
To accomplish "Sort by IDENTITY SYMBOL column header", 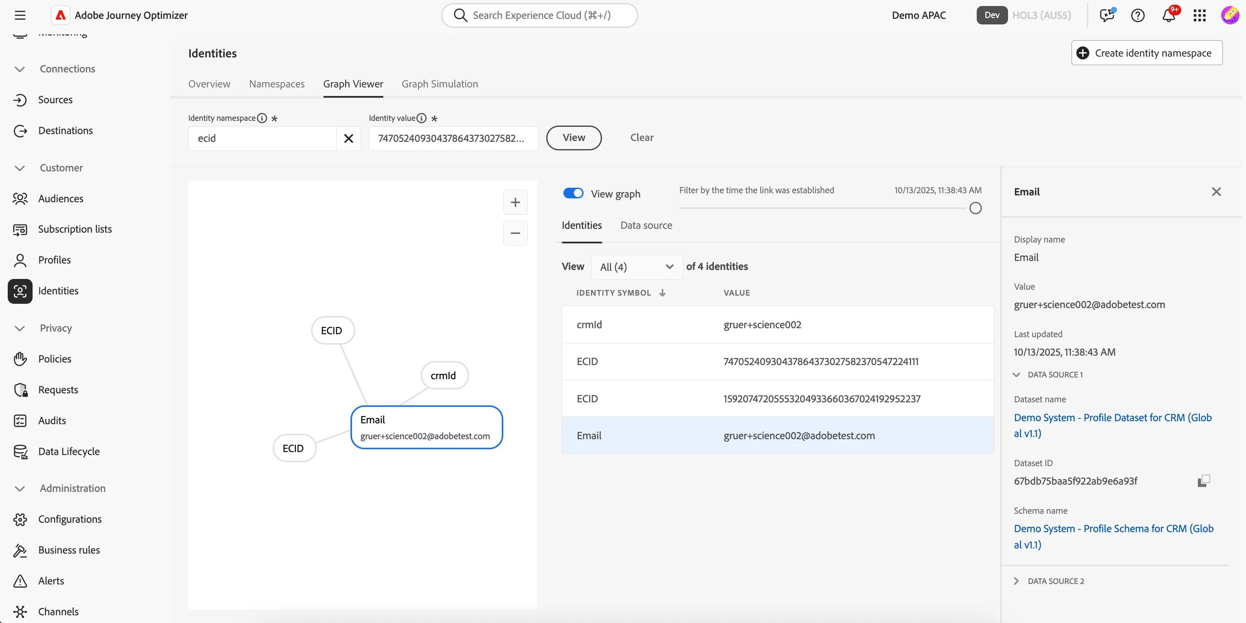I will coord(620,293).
